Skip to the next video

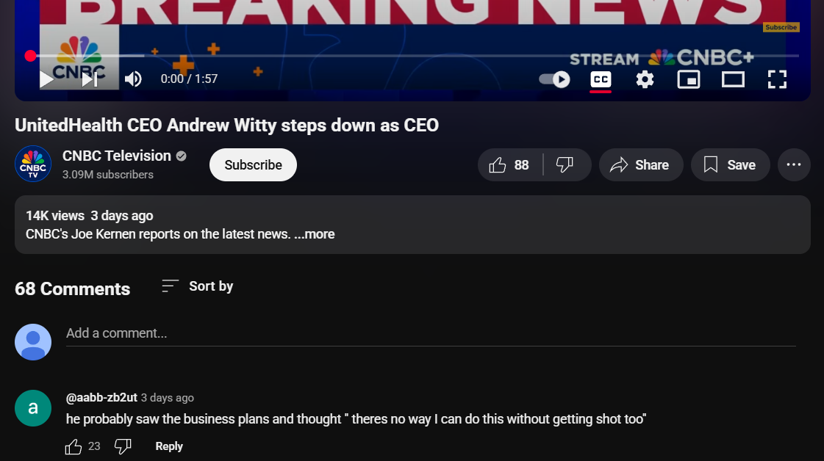tap(90, 79)
